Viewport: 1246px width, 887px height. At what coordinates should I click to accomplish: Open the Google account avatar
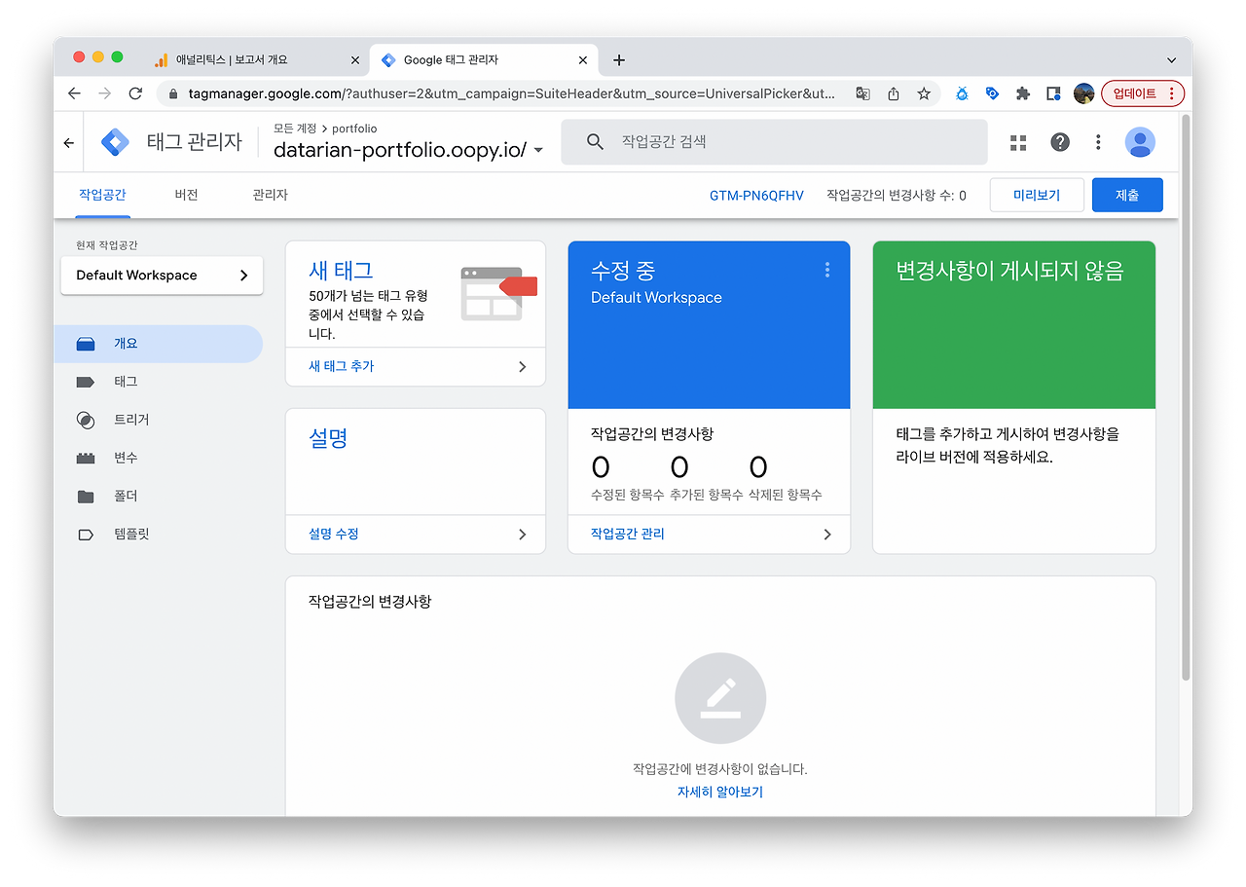[x=1140, y=142]
